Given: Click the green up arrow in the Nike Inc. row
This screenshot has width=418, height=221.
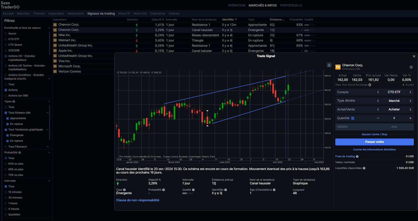Looking at the screenshot, I should tap(137, 35).
